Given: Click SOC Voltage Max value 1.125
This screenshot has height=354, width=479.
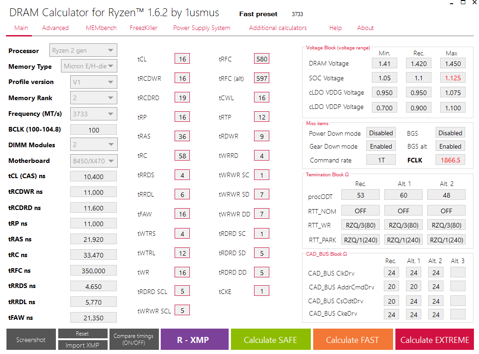Looking at the screenshot, I should [453, 78].
